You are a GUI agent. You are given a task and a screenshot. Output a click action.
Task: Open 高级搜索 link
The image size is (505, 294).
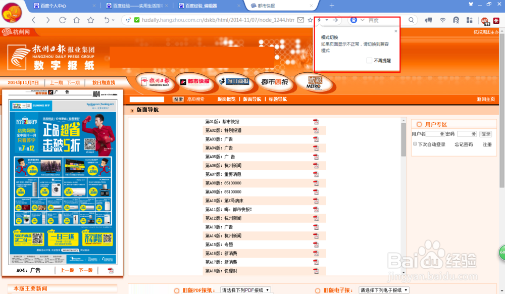tap(195, 99)
